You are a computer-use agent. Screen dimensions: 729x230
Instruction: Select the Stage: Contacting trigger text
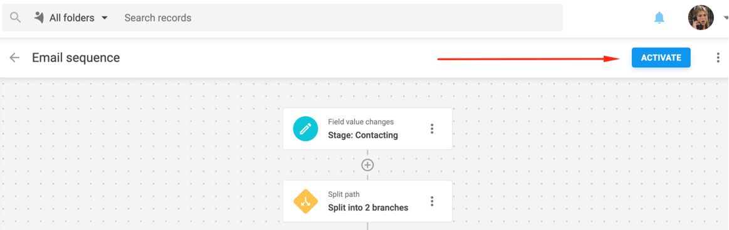pyautogui.click(x=363, y=135)
